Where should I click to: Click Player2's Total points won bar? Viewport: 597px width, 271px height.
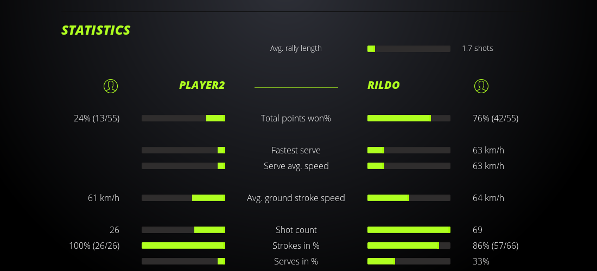point(183,118)
